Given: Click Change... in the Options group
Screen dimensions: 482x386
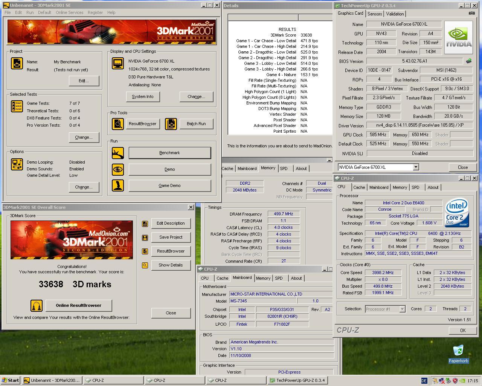Looking at the screenshot, I should (84, 187).
